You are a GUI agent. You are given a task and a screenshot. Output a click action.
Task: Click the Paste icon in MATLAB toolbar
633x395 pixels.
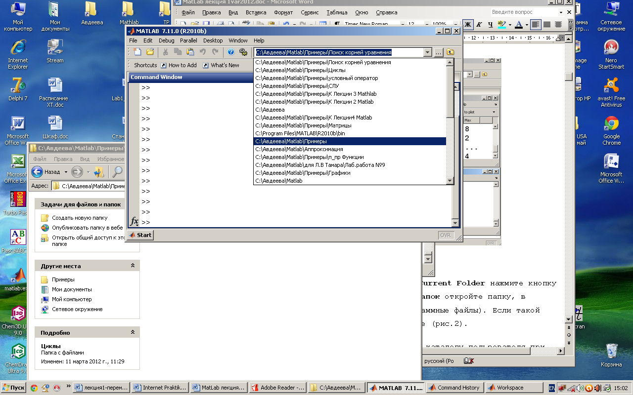(190, 52)
